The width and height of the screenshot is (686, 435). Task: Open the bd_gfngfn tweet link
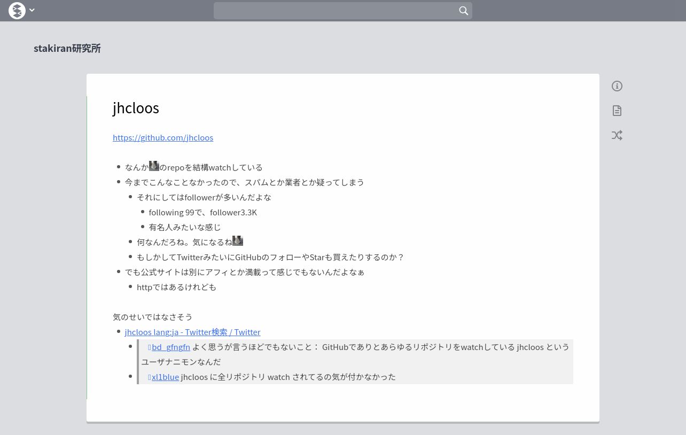(x=170, y=347)
